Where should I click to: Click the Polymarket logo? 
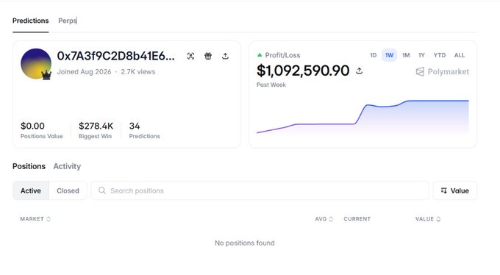point(443,72)
